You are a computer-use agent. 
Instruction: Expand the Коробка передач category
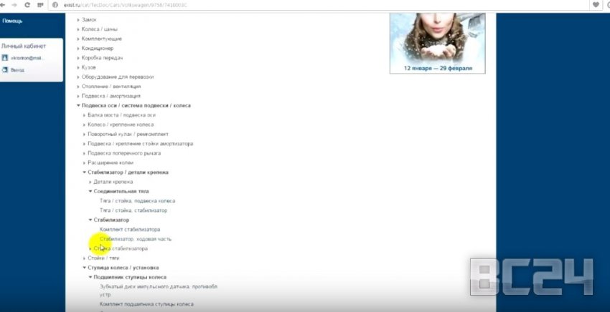78,58
